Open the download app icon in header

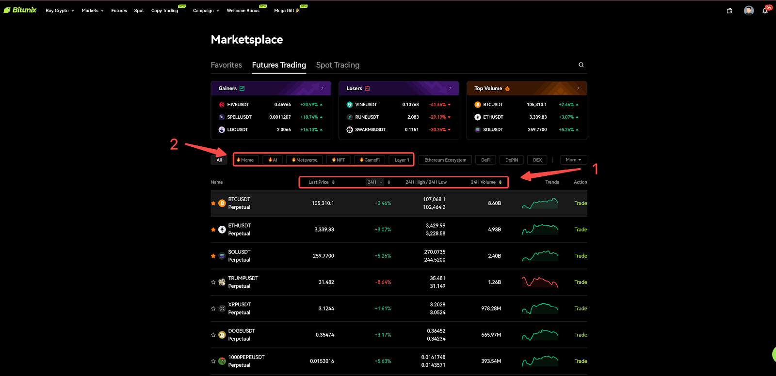click(729, 11)
